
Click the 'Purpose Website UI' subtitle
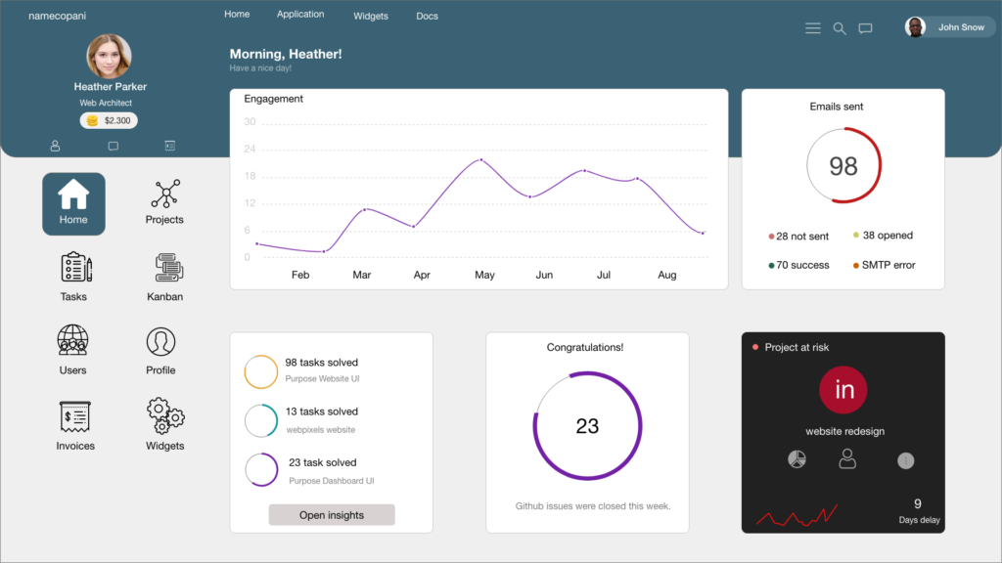[x=322, y=378]
